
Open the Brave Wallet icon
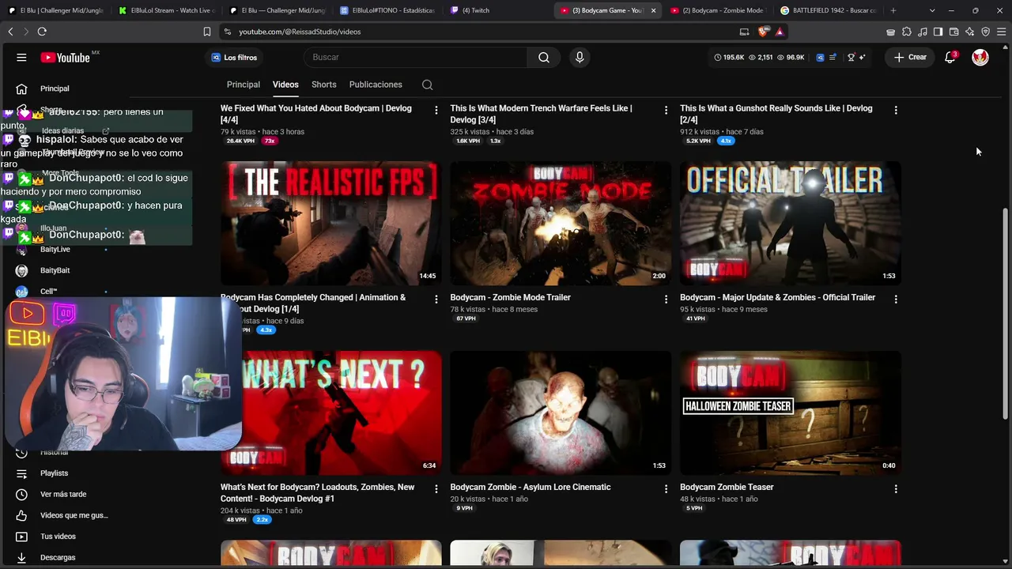tap(953, 32)
